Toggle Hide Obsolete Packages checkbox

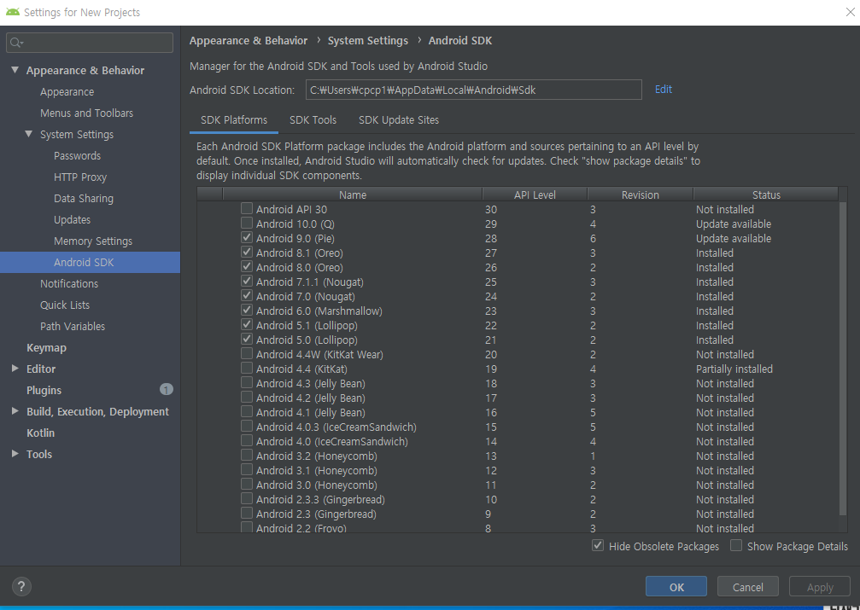pos(598,545)
